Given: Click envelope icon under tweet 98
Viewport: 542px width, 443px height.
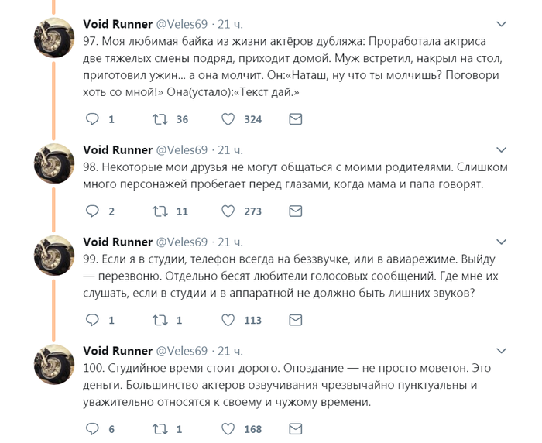Looking at the screenshot, I should pos(295,211).
